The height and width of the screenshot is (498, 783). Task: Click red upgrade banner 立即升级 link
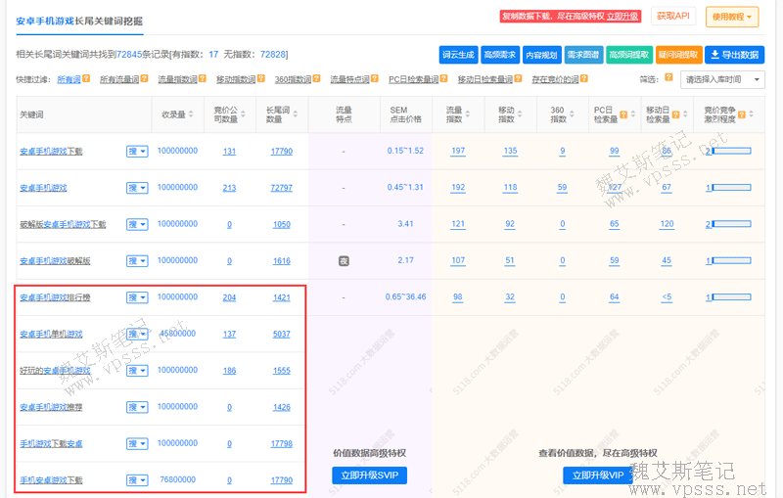622,16
